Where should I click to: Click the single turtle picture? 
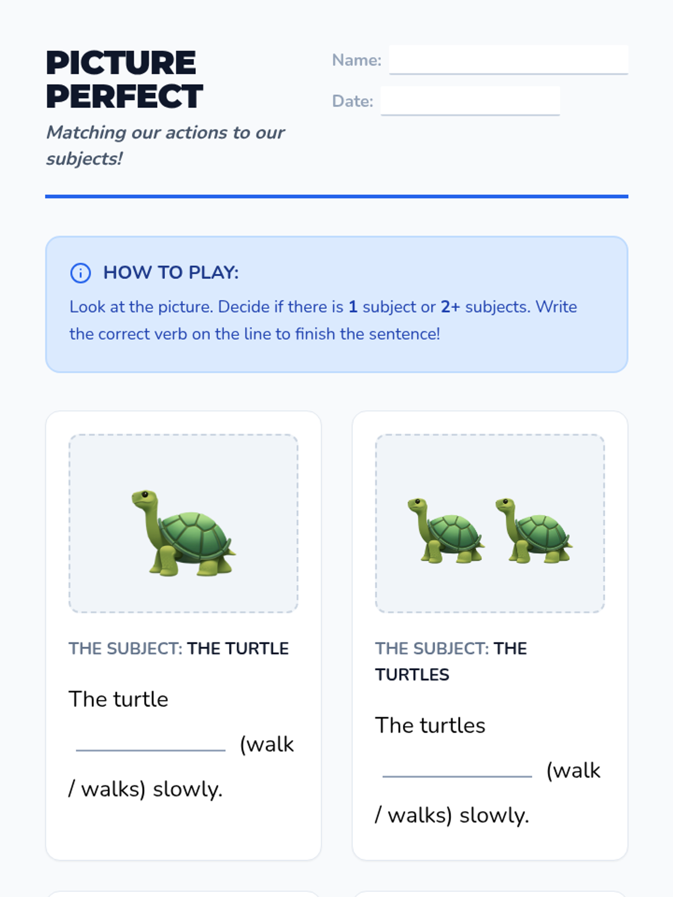[183, 533]
